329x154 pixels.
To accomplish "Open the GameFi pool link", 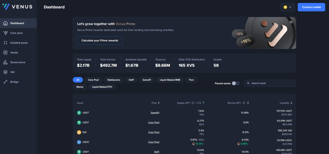I will (x=155, y=113).
